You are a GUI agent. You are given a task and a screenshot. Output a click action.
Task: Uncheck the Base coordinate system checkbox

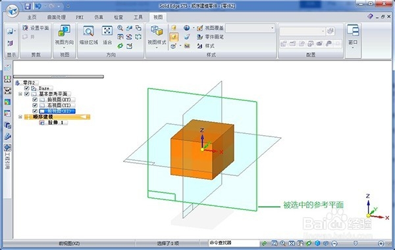click(x=27, y=88)
